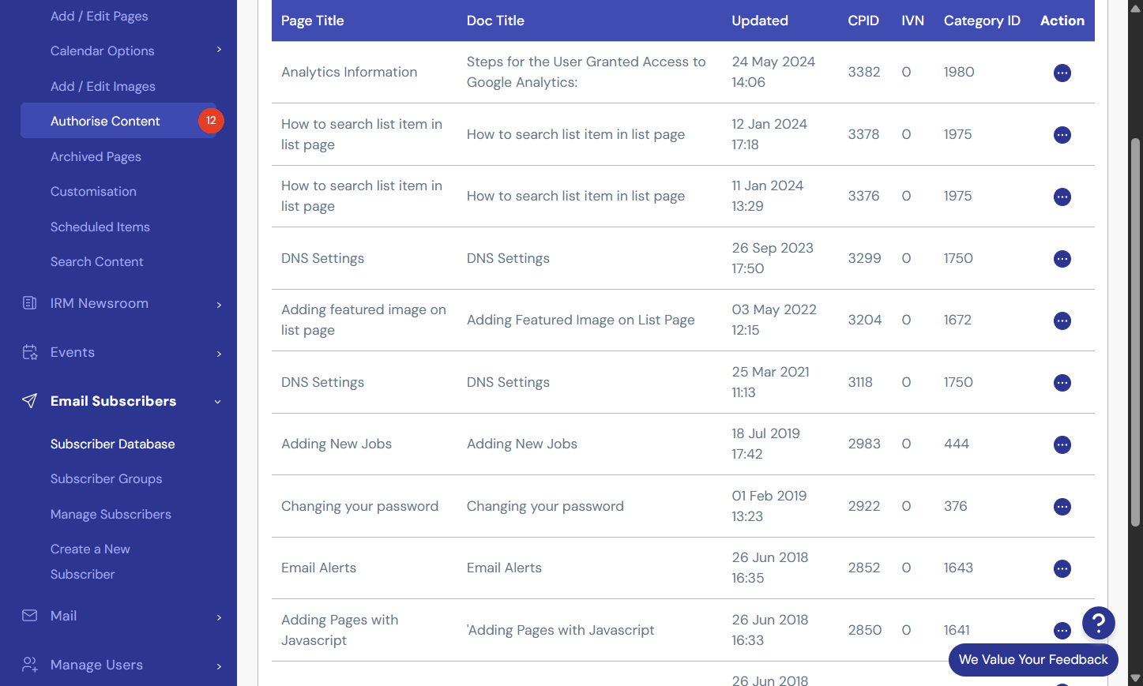The width and height of the screenshot is (1143, 686).
Task: Open Customisation menu item
Action: [x=93, y=191]
